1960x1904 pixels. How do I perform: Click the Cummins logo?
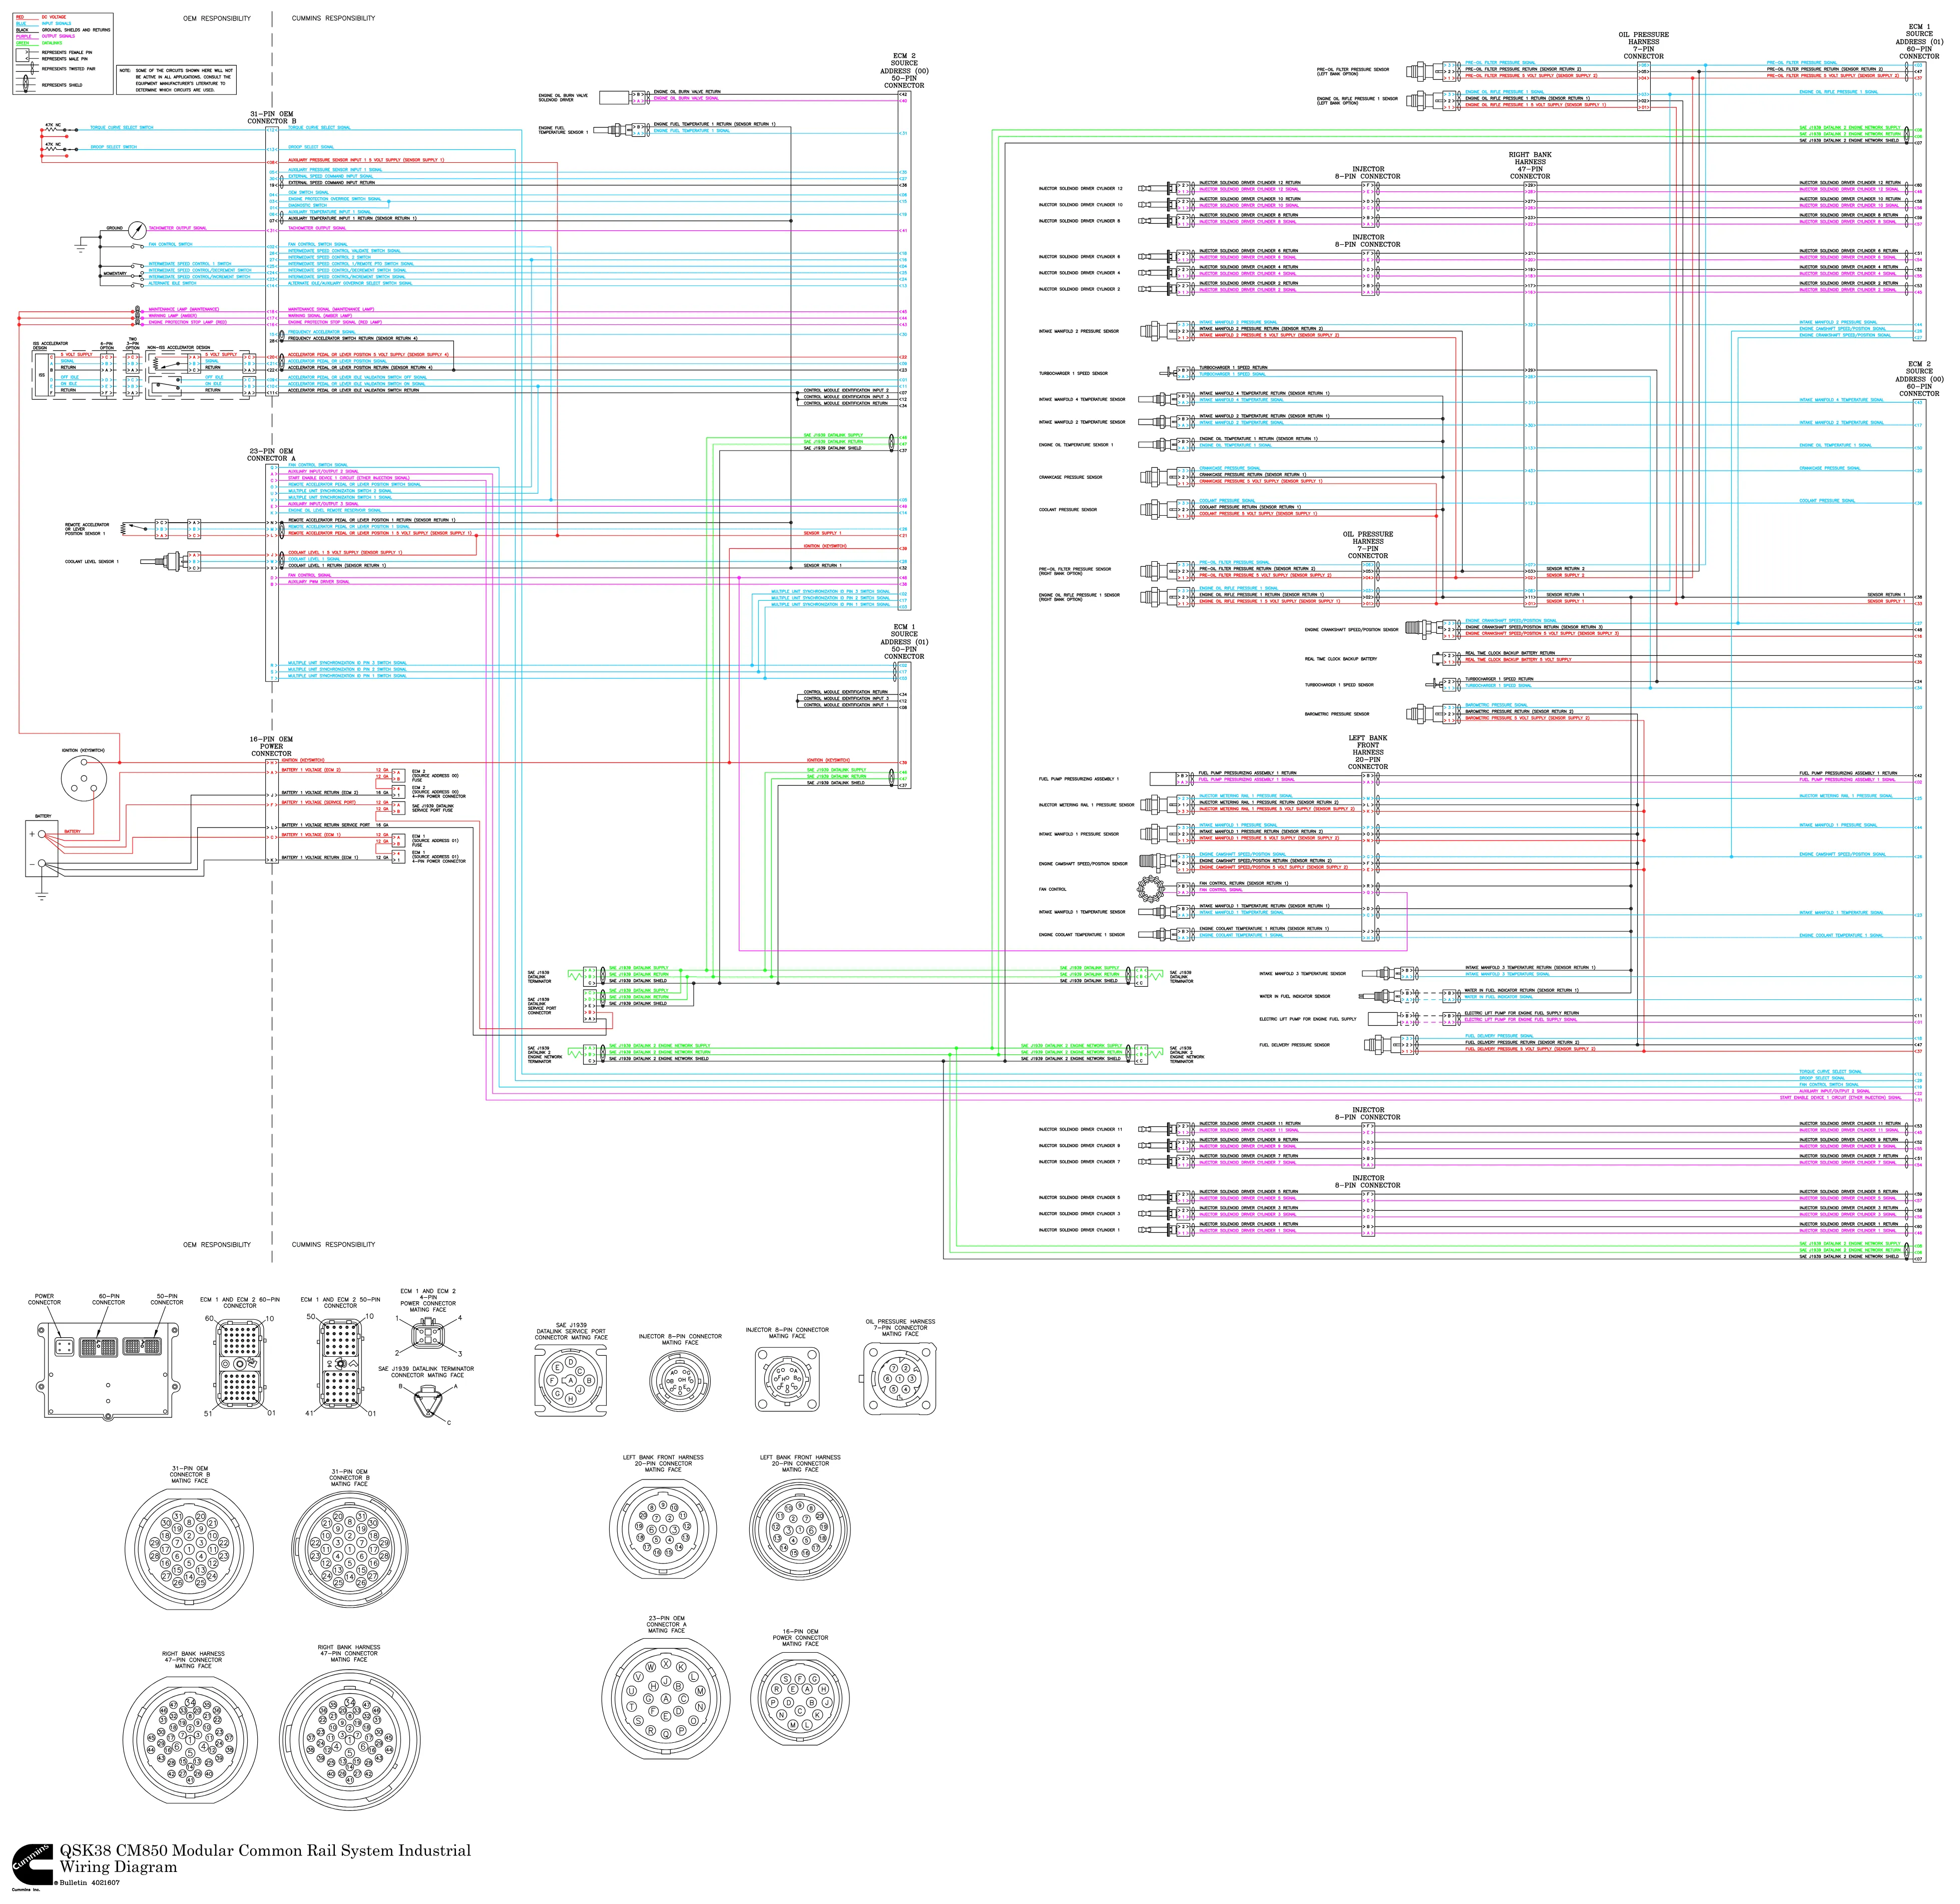click(x=32, y=1865)
